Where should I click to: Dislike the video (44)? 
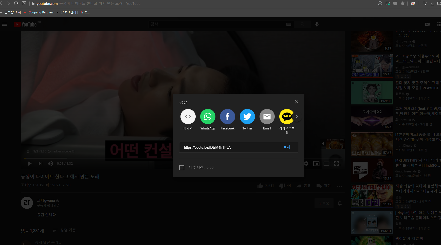click(285, 186)
